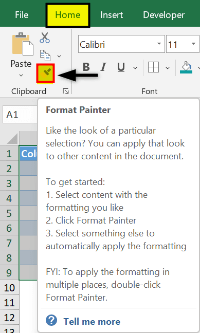The image size is (200, 333).
Task: Open the File tab
Action: pos(22,15)
